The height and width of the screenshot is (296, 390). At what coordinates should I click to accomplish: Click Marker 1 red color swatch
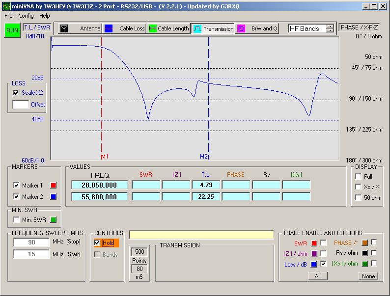coord(53,186)
